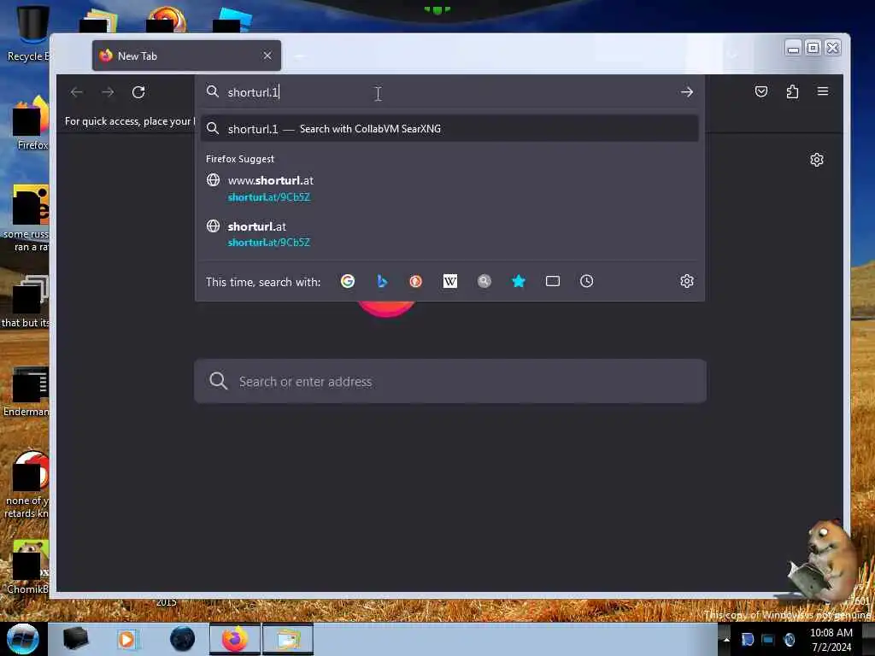Open the Save to Pocket button
Image resolution: width=875 pixels, height=656 pixels.
(761, 91)
